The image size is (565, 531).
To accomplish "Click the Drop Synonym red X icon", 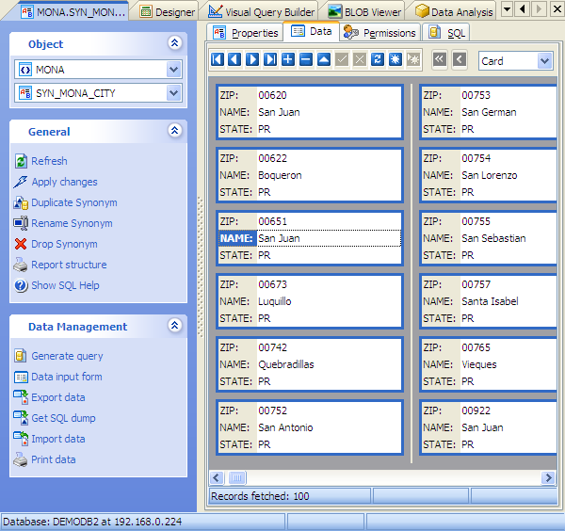I will click(21, 244).
